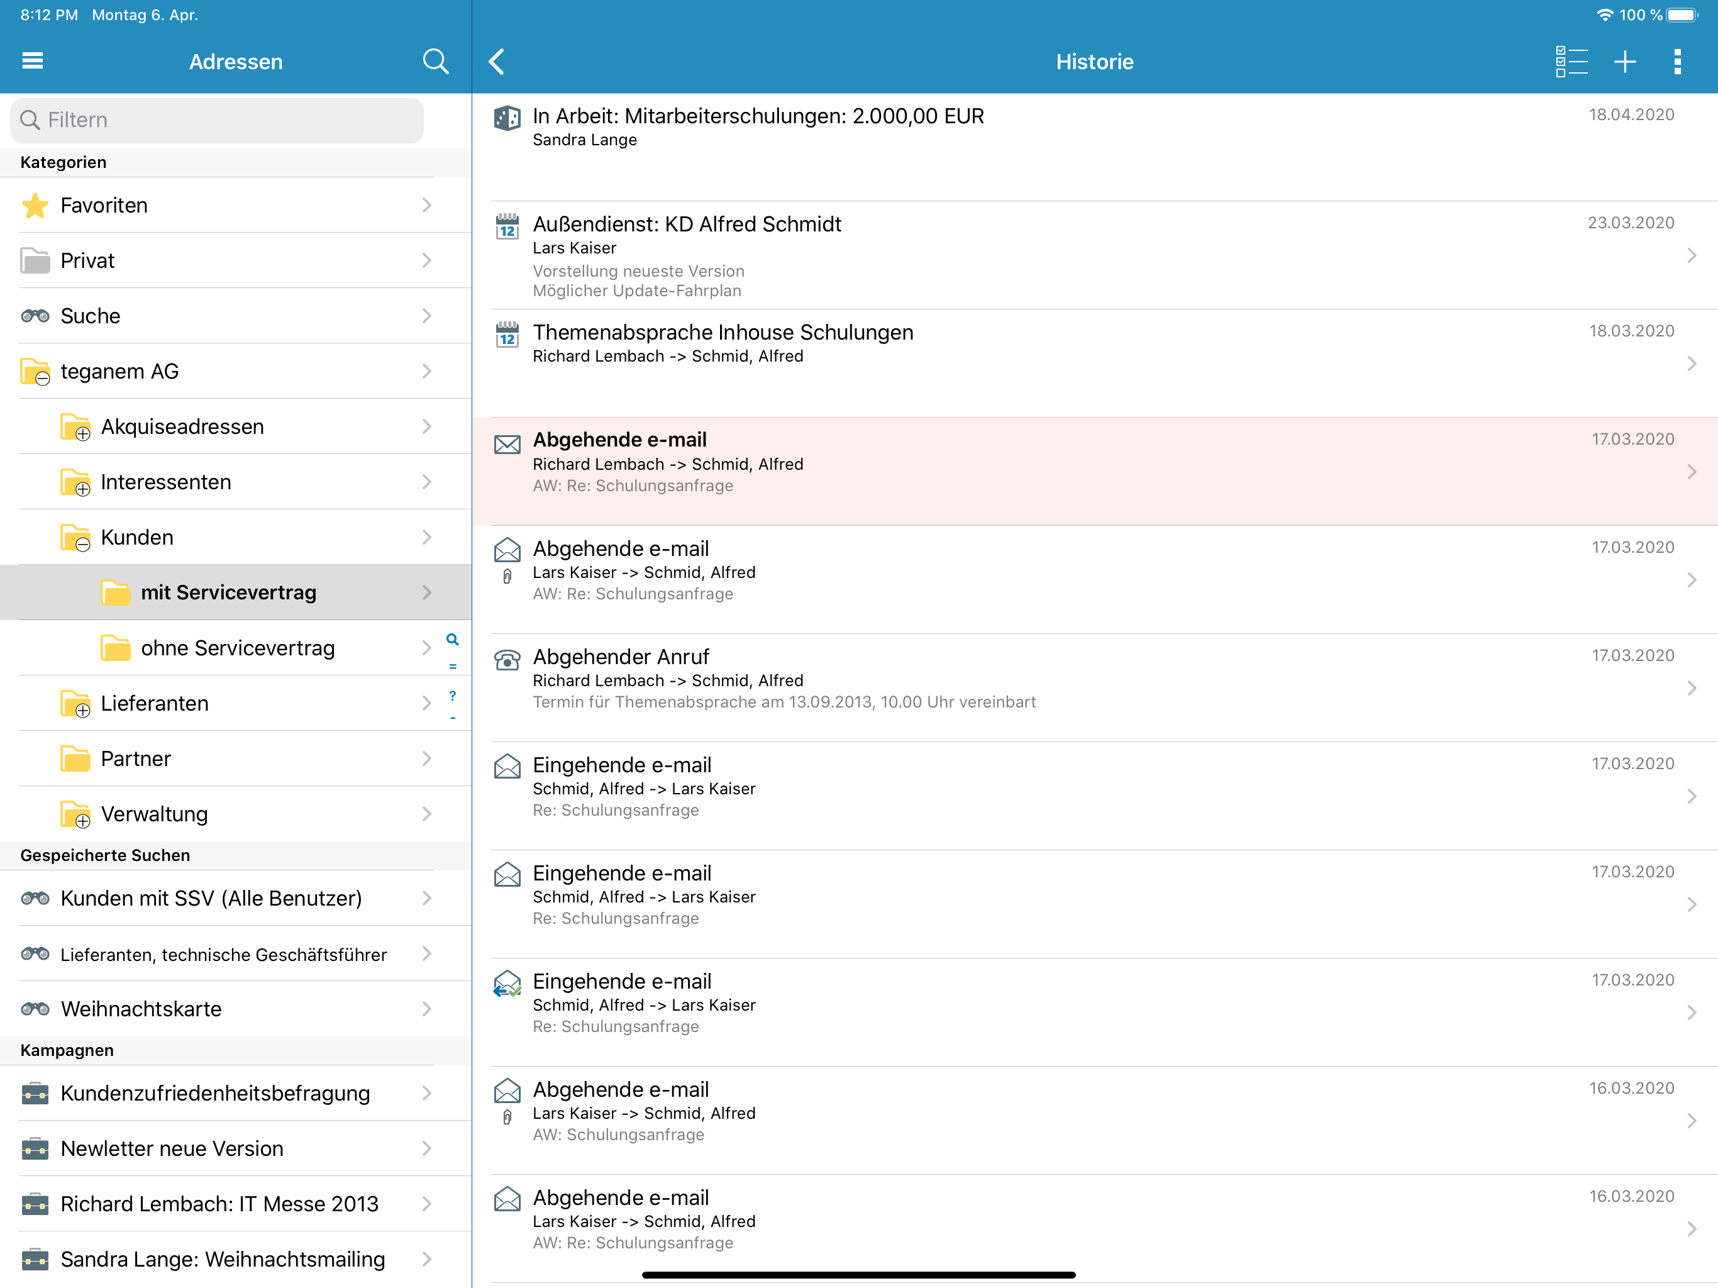The image size is (1718, 1288).
Task: Open chevron of Außendienst: KD Alfred Schmidt
Action: (1692, 255)
